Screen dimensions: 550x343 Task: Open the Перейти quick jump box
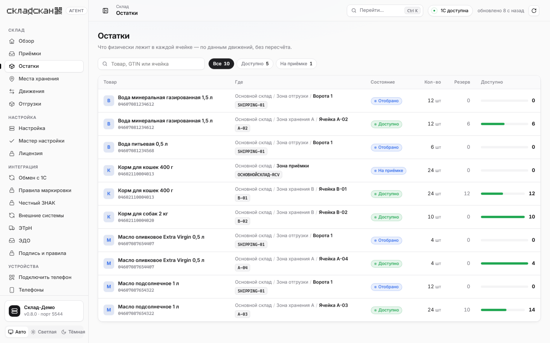385,11
